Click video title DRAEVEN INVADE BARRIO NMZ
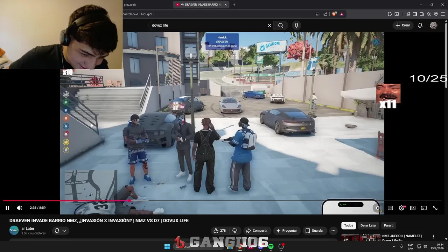Image resolution: width=448 pixels, height=252 pixels. [99, 220]
